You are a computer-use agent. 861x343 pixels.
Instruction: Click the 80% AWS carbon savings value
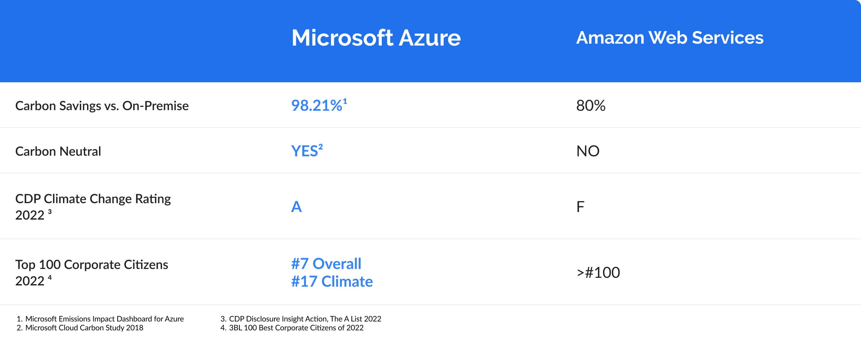click(591, 106)
